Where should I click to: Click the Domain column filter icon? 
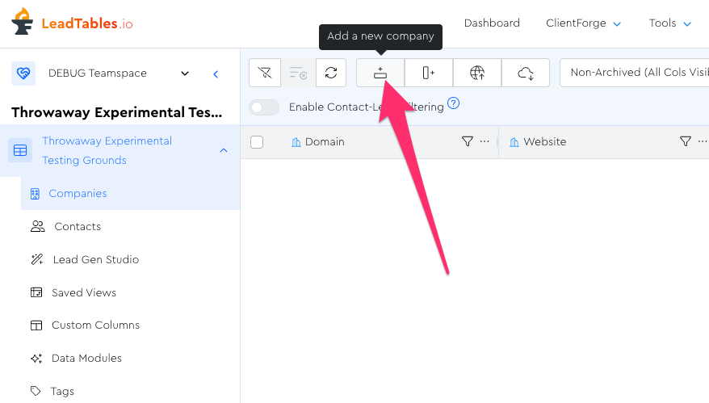pos(467,141)
